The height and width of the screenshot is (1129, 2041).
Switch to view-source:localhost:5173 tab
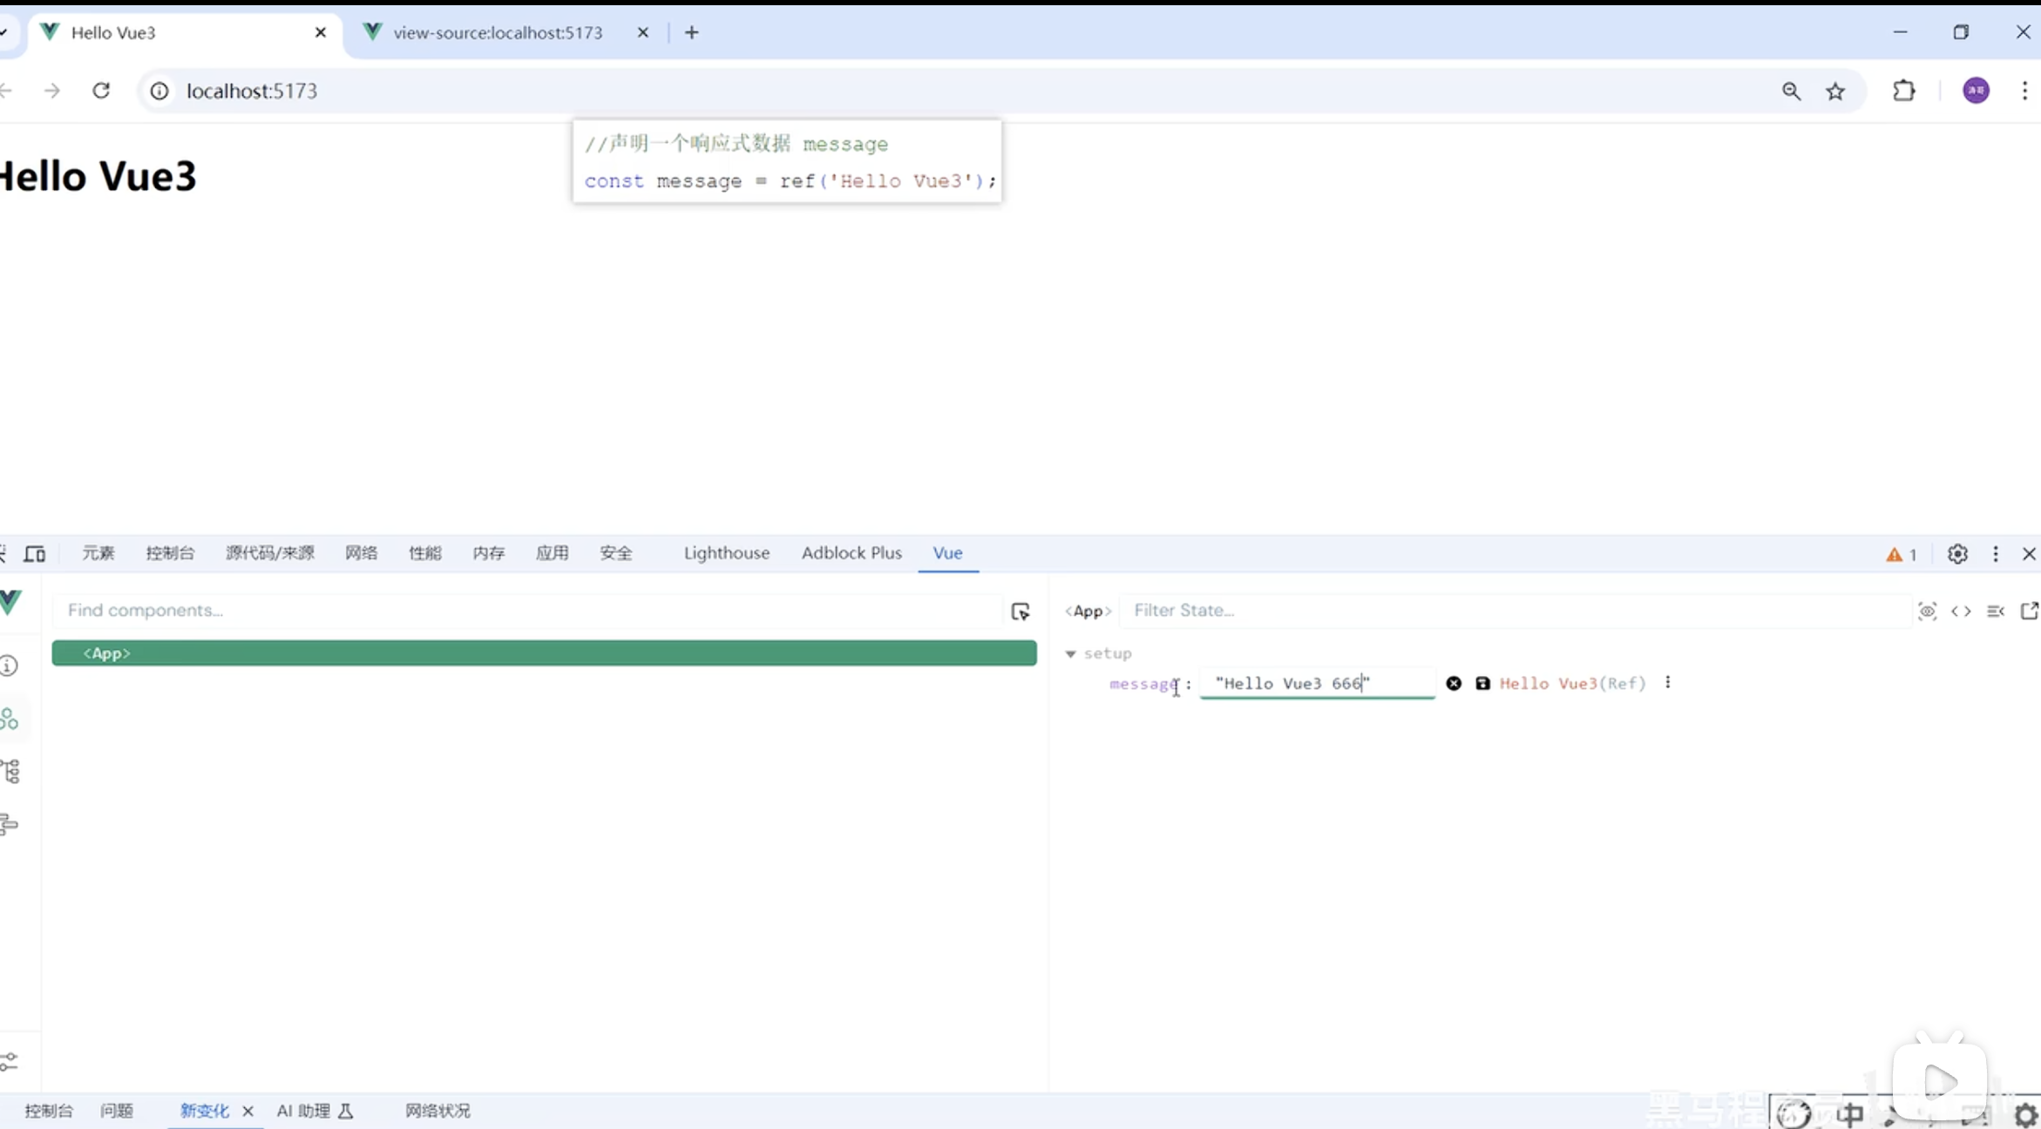tap(497, 33)
